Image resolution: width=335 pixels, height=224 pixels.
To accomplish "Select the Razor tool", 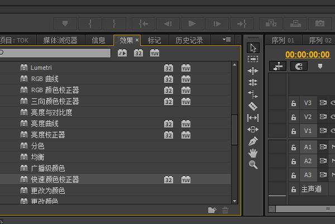I will pyautogui.click(x=253, y=106).
